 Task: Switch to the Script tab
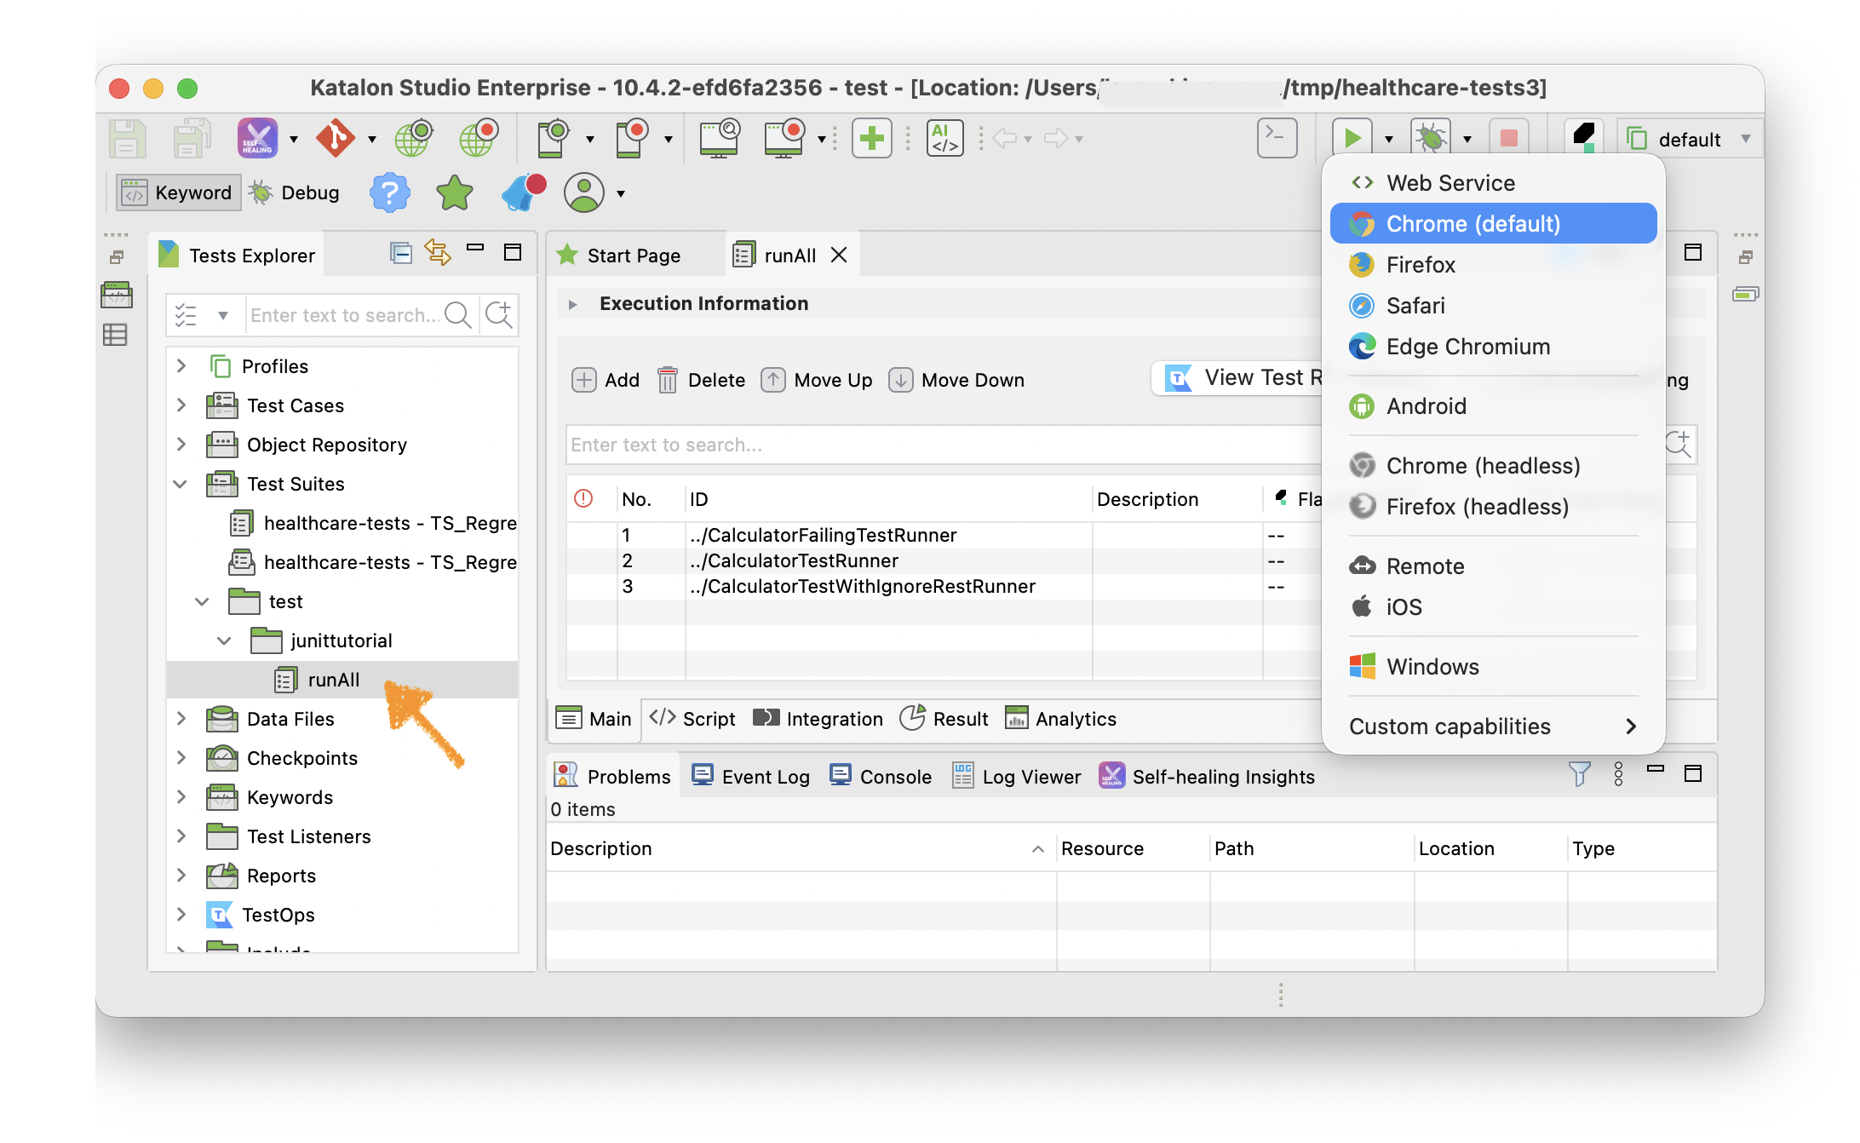tap(692, 719)
